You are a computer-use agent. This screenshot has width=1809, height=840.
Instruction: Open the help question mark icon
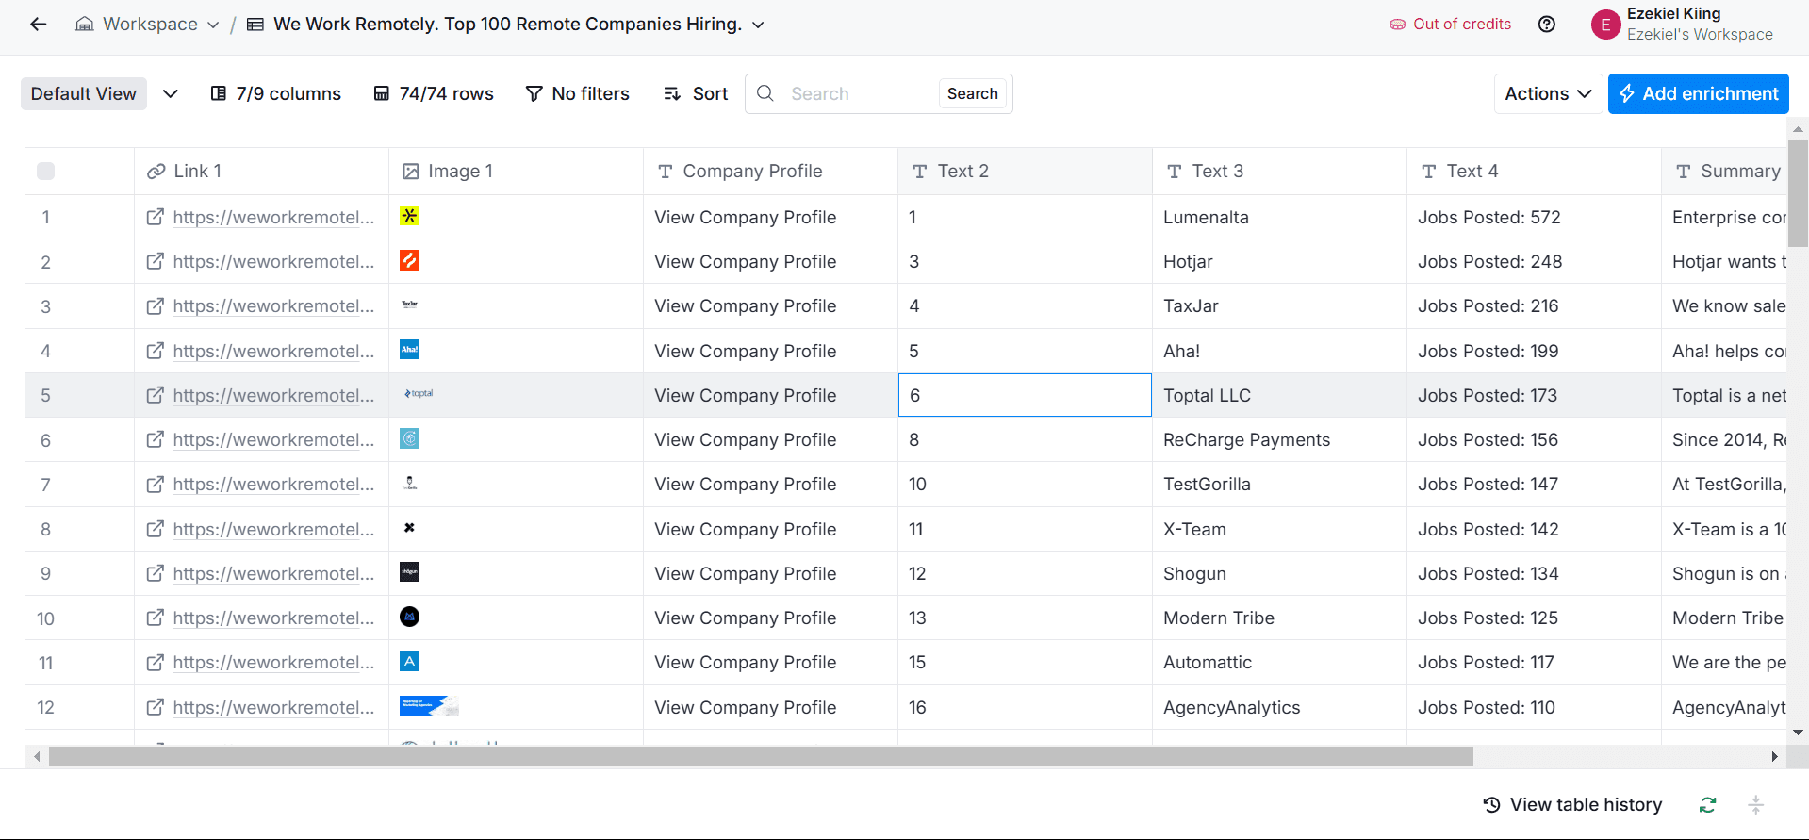coord(1547,25)
